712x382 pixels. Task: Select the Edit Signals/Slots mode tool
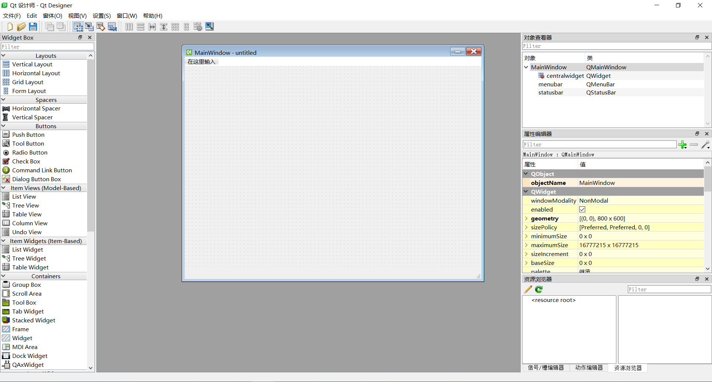tap(89, 26)
